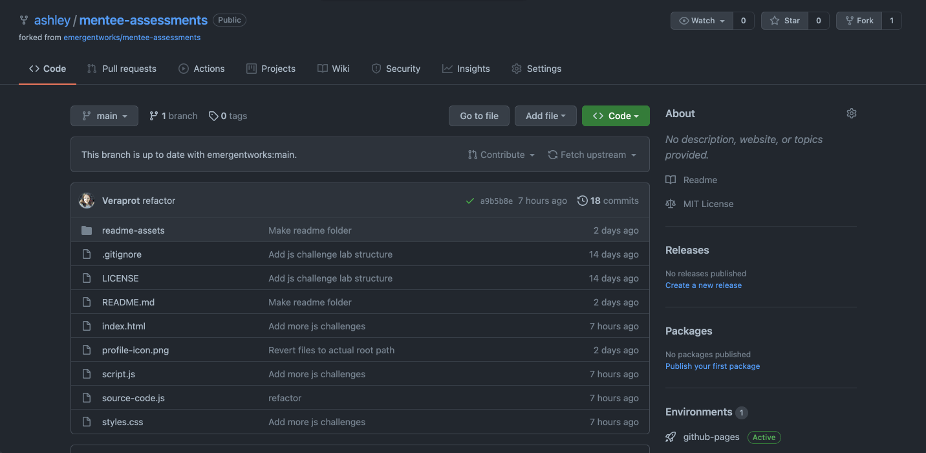This screenshot has width=926, height=453.
Task: Click the green checkmark commit status icon
Action: pyautogui.click(x=470, y=201)
